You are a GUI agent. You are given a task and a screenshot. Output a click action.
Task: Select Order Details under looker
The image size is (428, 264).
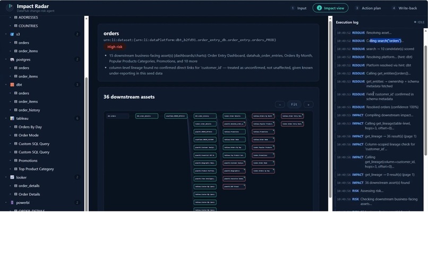pos(29,194)
